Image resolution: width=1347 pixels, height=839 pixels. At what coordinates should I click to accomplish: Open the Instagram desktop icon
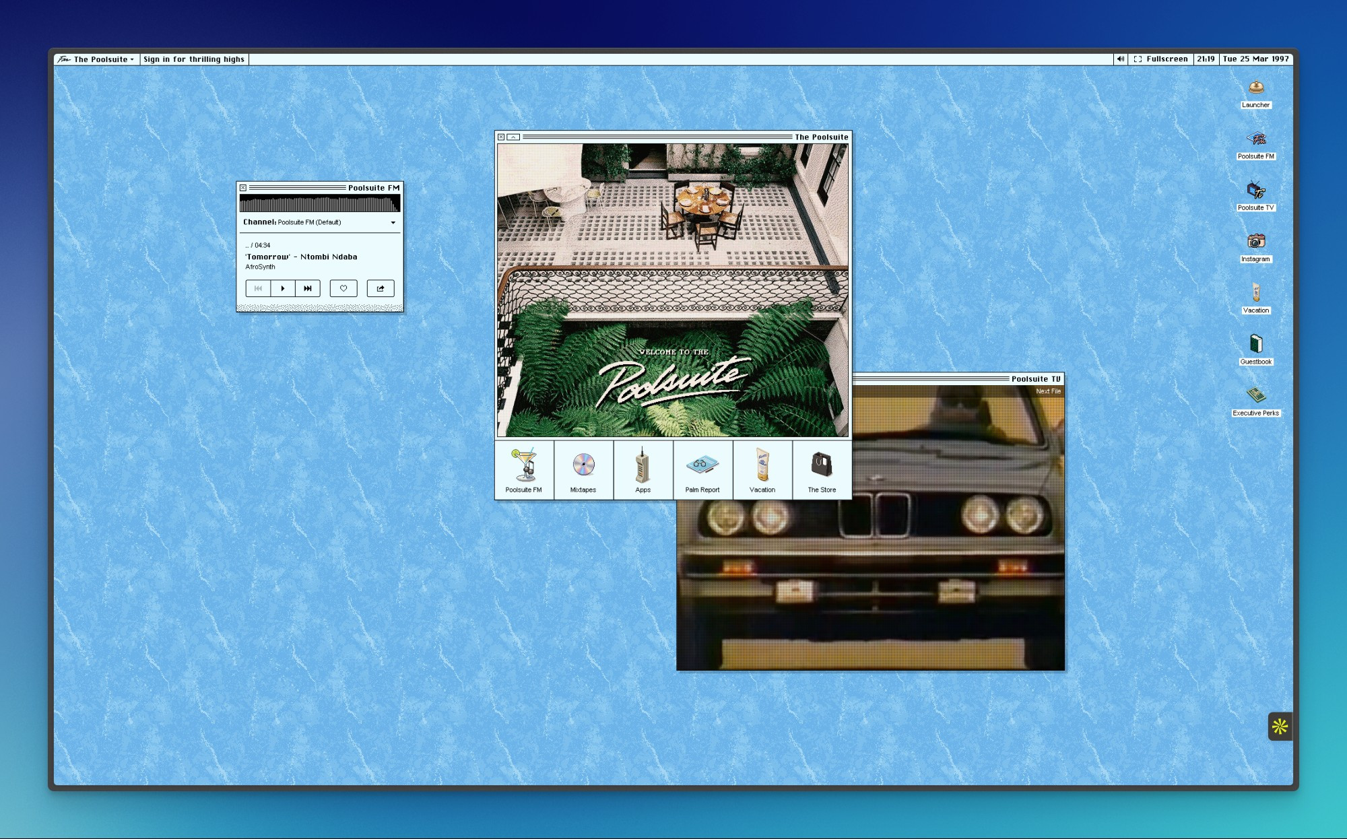coord(1255,247)
